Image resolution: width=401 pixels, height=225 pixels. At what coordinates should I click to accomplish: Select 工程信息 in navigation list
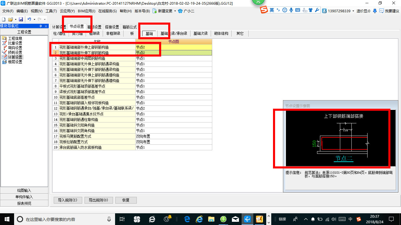[15, 38]
